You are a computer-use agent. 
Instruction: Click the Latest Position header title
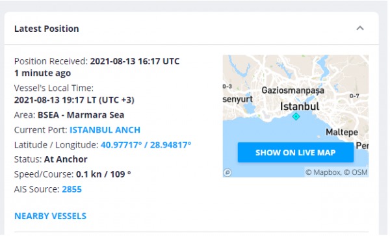point(47,29)
